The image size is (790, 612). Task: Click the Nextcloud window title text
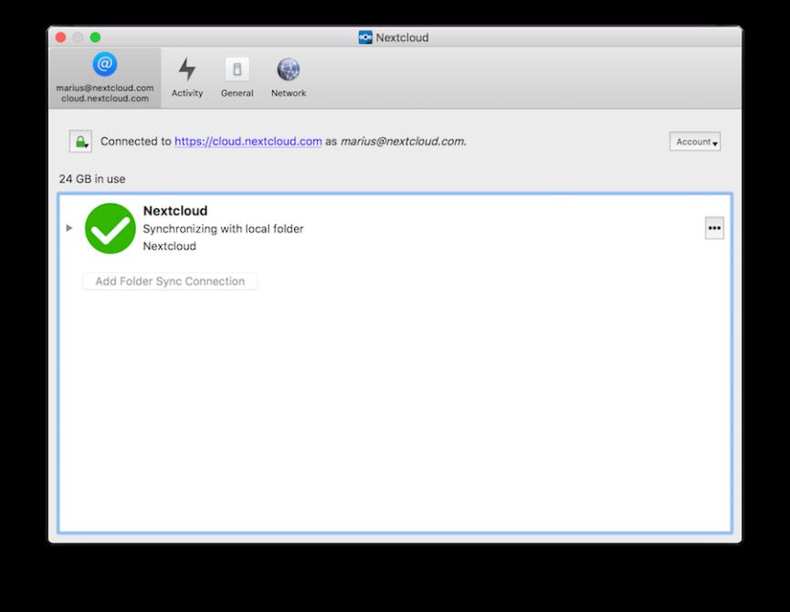click(402, 37)
